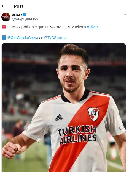
Task: Open the MAXI display name profile link
Action: point(17,15)
